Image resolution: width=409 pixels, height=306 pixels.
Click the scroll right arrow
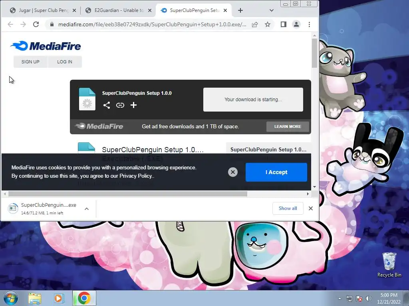coord(308,194)
